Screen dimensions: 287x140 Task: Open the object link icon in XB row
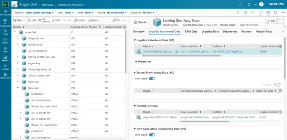coord(176,52)
